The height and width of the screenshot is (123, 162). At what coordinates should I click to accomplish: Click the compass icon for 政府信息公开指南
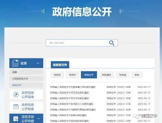point(16,95)
